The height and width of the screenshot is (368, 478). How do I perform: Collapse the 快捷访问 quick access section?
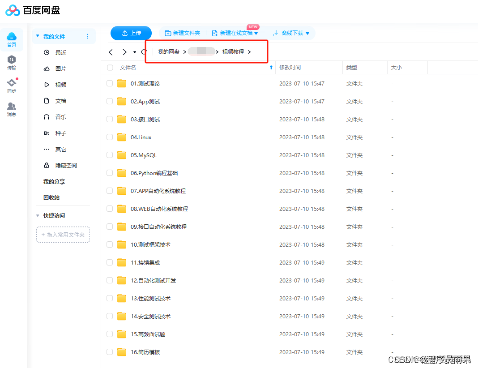tap(38, 215)
